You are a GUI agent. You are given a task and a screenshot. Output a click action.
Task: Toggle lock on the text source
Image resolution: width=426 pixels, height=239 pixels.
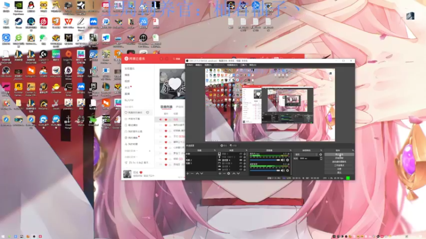244,157
